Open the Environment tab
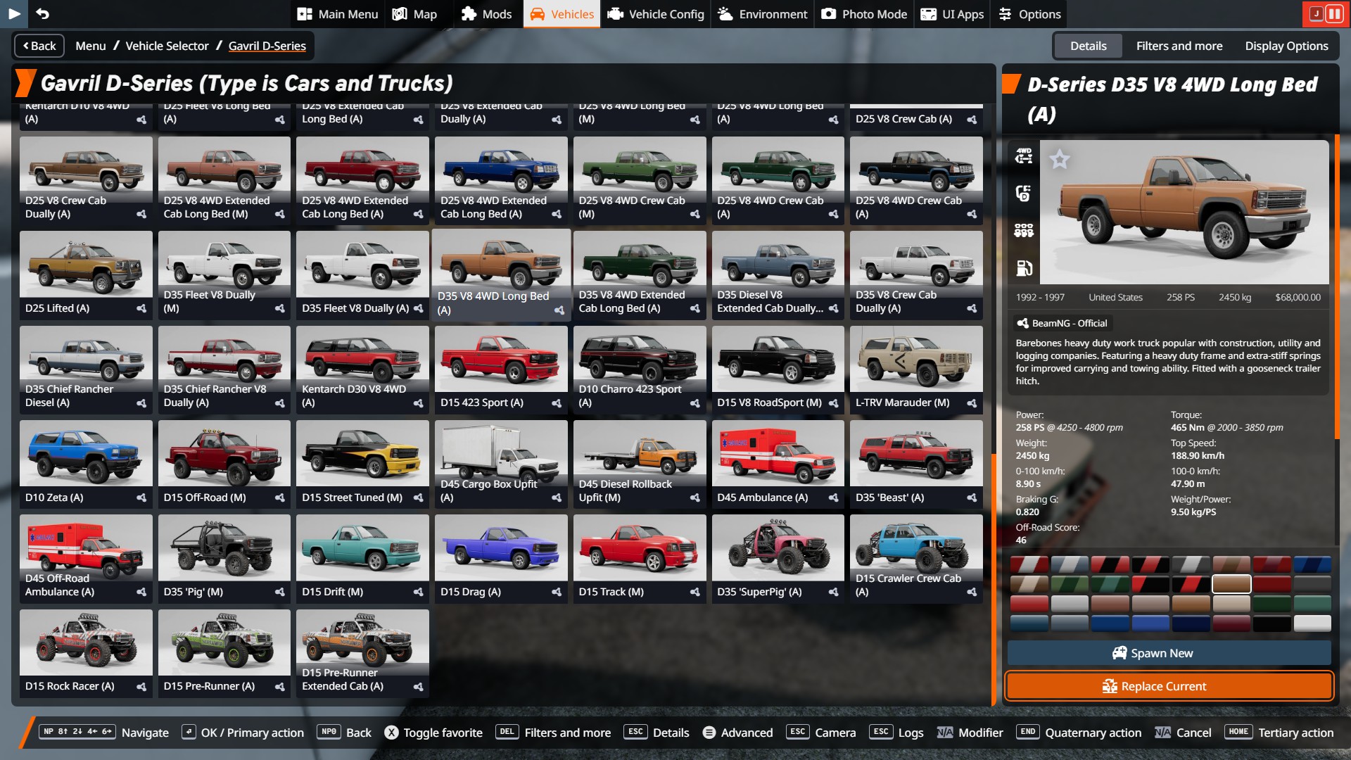The width and height of the screenshot is (1351, 760). tap(763, 14)
